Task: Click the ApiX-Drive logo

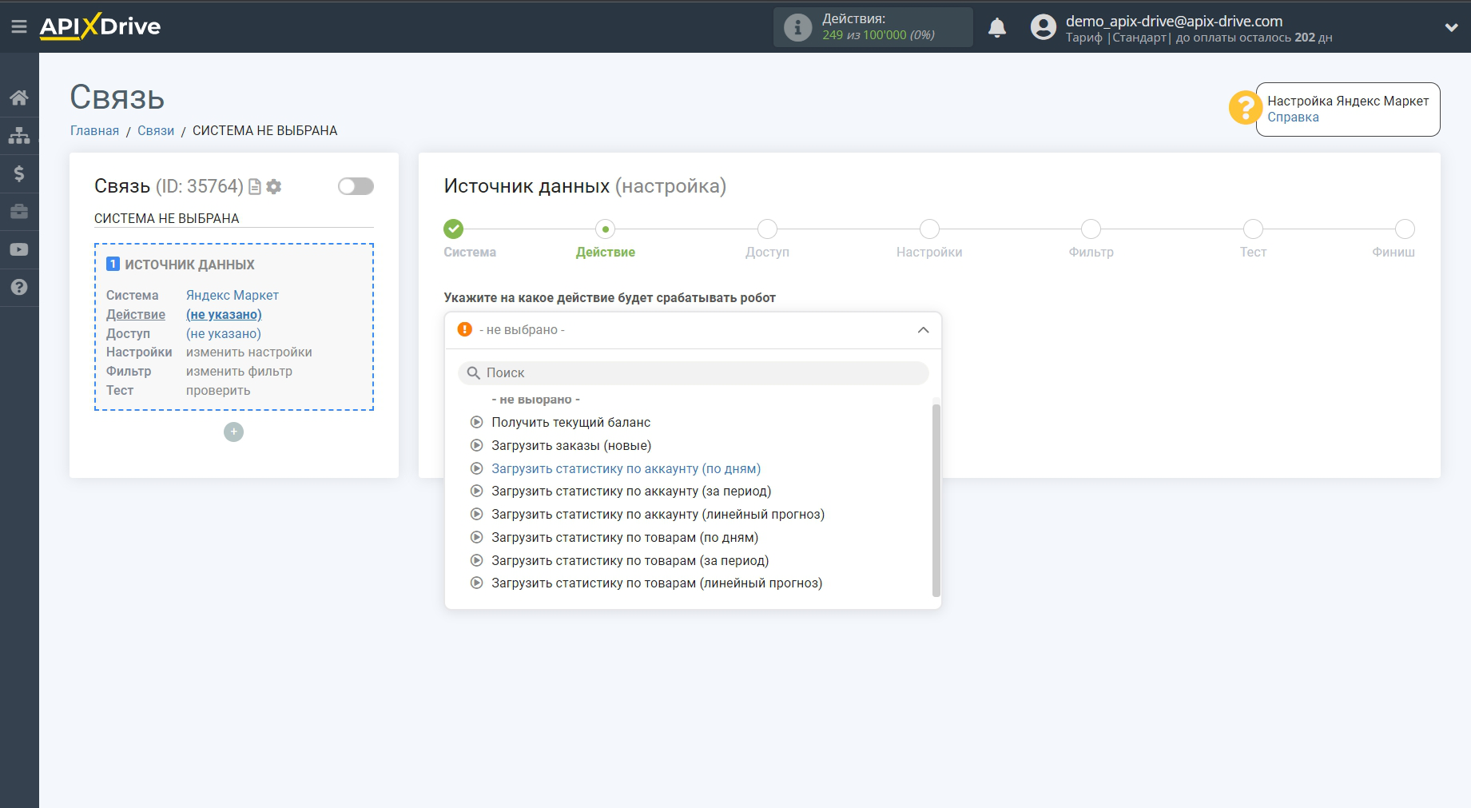Action: point(100,26)
